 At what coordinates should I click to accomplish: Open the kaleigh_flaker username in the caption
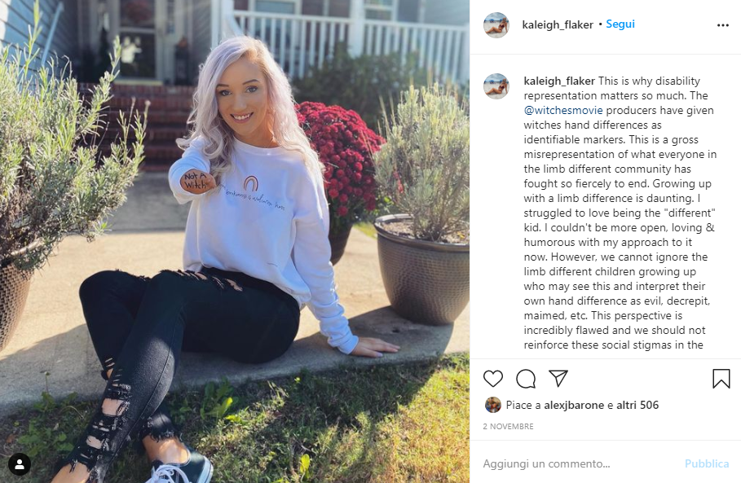pyautogui.click(x=559, y=81)
